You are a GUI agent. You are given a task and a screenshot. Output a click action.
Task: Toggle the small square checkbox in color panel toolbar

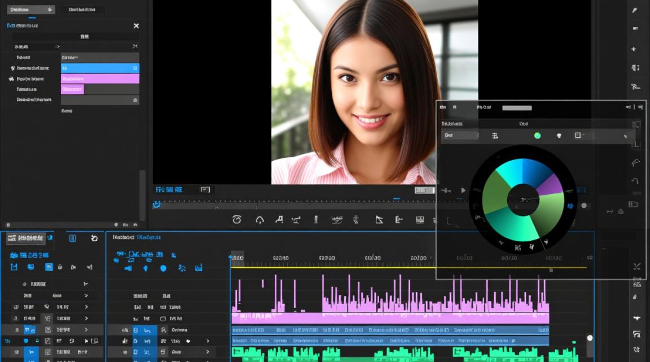(x=577, y=136)
